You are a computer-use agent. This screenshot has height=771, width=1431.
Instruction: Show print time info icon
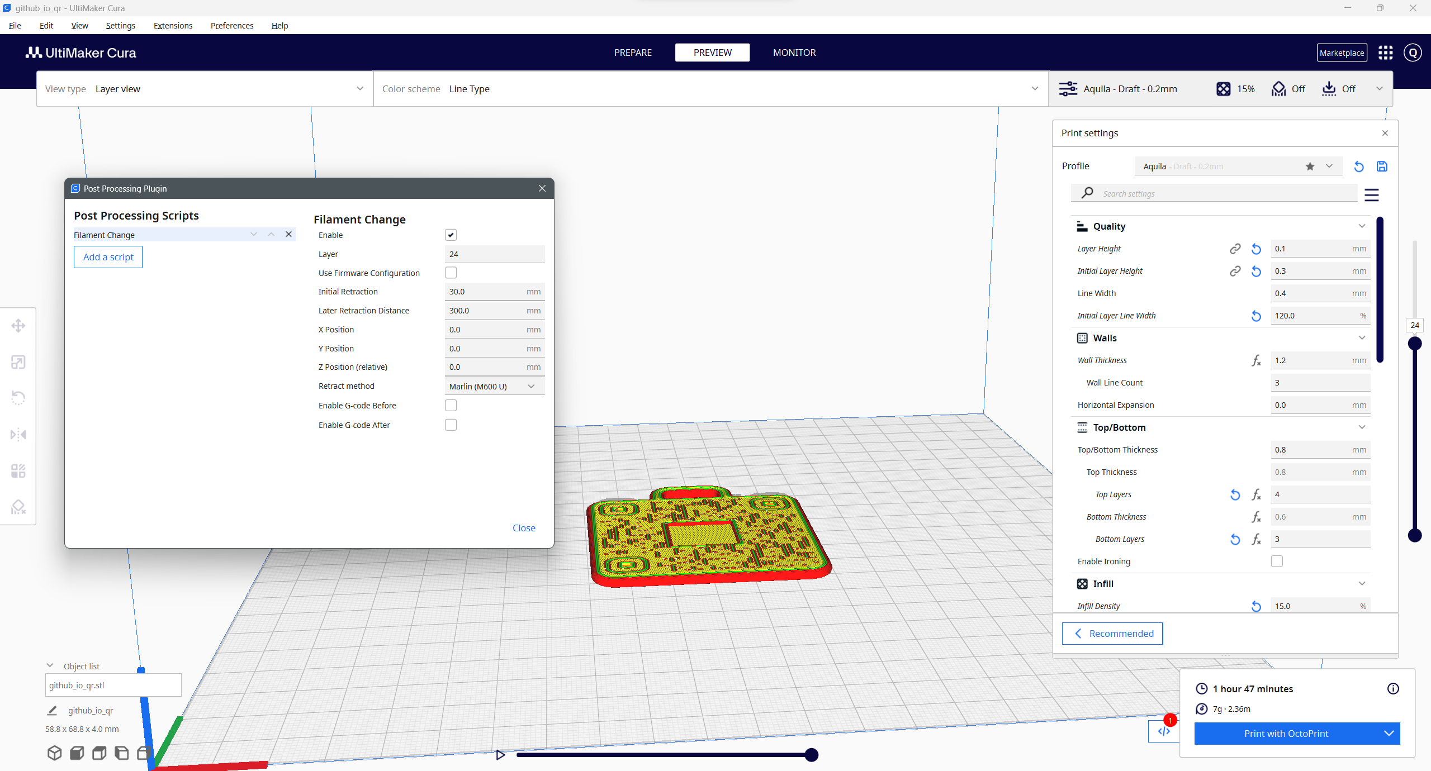tap(1393, 689)
